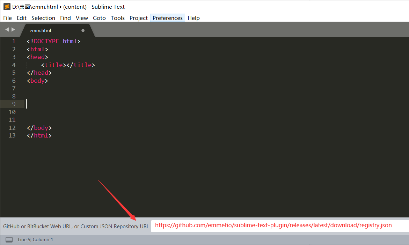This screenshot has width=409, height=245.
Task: Click the Line 9, Column 1 status indicator
Action: click(35, 239)
